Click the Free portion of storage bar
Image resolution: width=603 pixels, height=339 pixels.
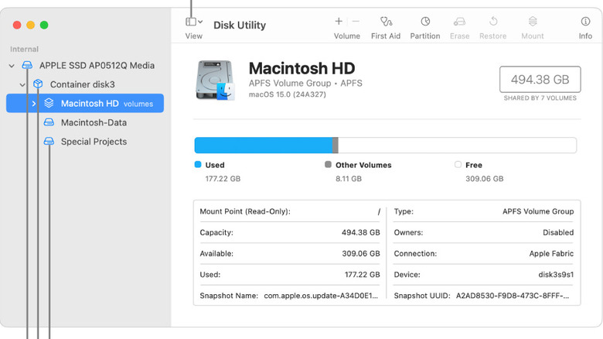[x=457, y=146]
